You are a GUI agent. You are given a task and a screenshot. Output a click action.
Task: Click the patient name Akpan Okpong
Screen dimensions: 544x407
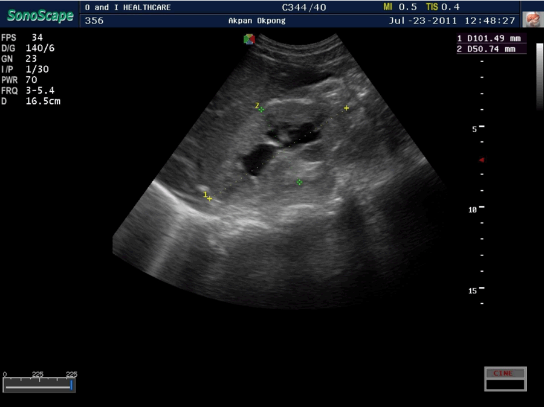(256, 21)
